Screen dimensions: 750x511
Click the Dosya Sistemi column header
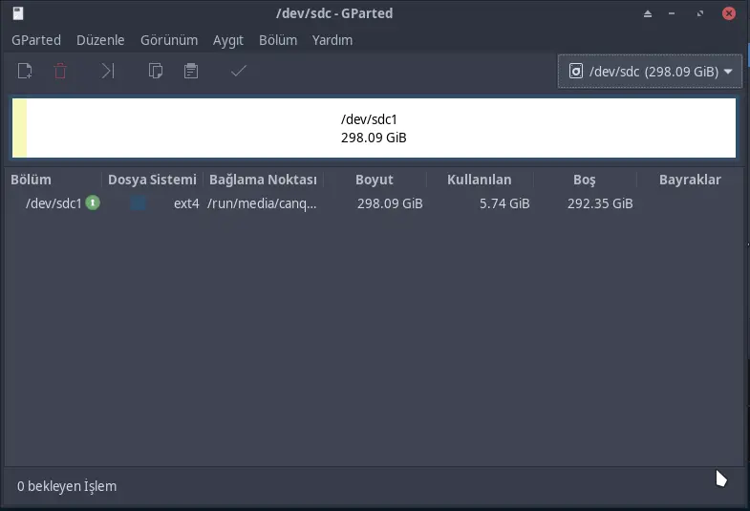click(152, 180)
